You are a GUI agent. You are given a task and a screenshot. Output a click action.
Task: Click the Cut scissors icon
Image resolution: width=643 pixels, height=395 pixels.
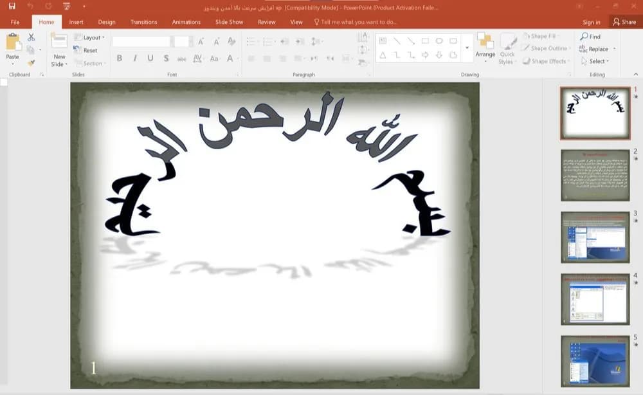click(31, 37)
